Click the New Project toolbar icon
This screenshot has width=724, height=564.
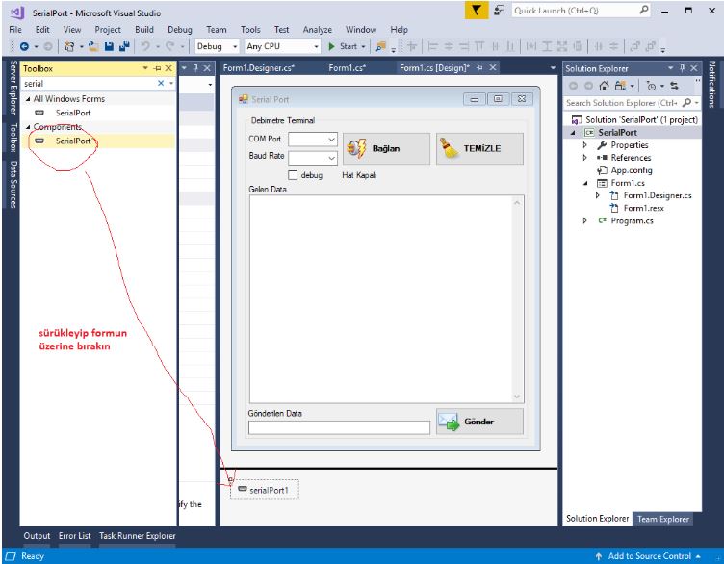(x=69, y=46)
